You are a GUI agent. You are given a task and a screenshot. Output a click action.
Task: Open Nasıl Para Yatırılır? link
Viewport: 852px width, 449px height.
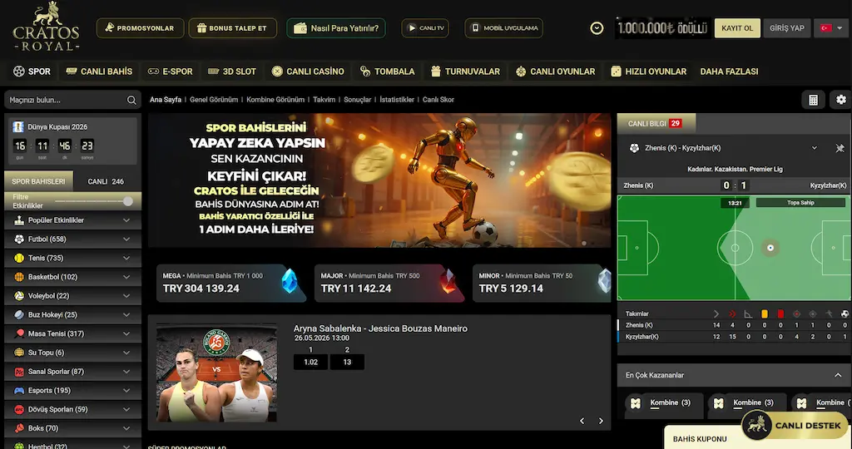coord(336,28)
